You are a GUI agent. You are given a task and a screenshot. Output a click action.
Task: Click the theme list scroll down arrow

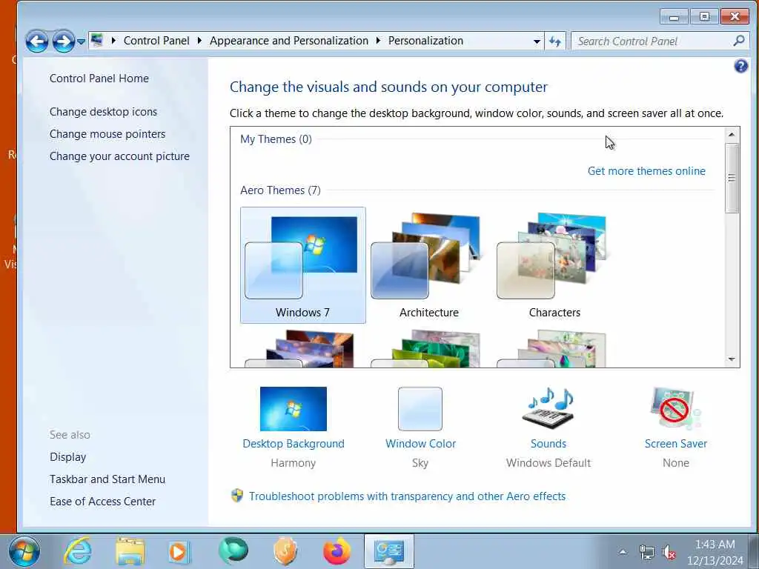pyautogui.click(x=732, y=359)
